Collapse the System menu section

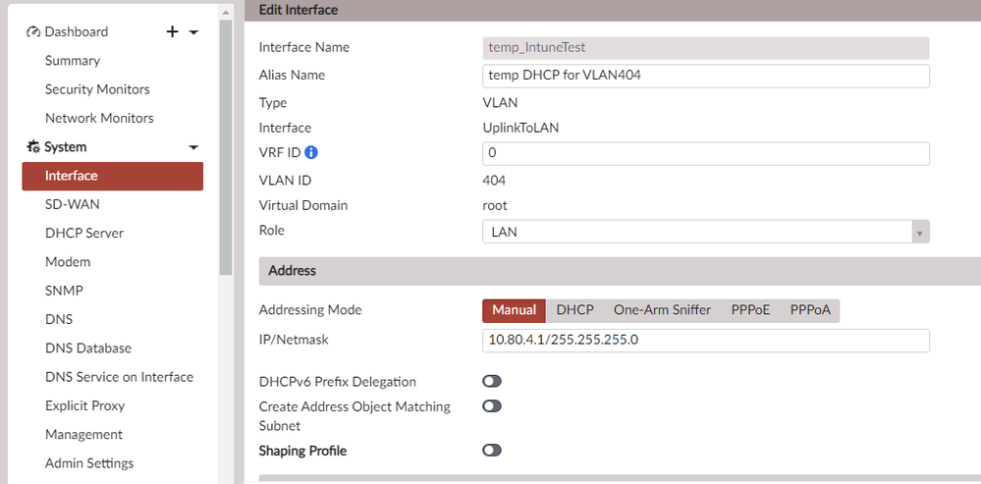(193, 147)
